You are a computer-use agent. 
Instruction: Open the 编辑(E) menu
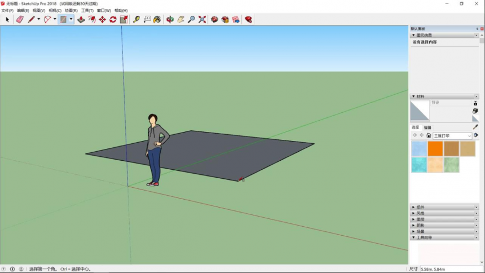coord(23,11)
